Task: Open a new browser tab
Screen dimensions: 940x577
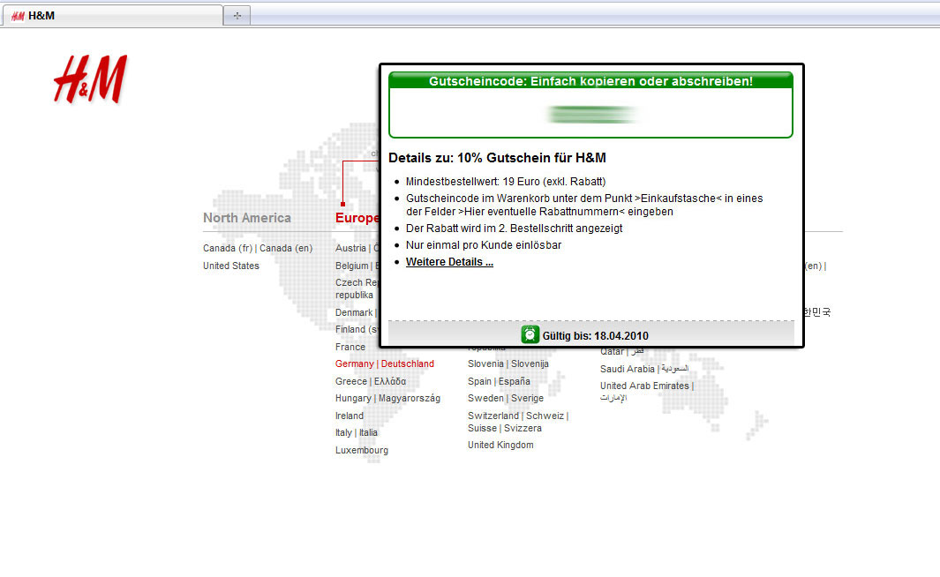Action: pyautogui.click(x=237, y=16)
